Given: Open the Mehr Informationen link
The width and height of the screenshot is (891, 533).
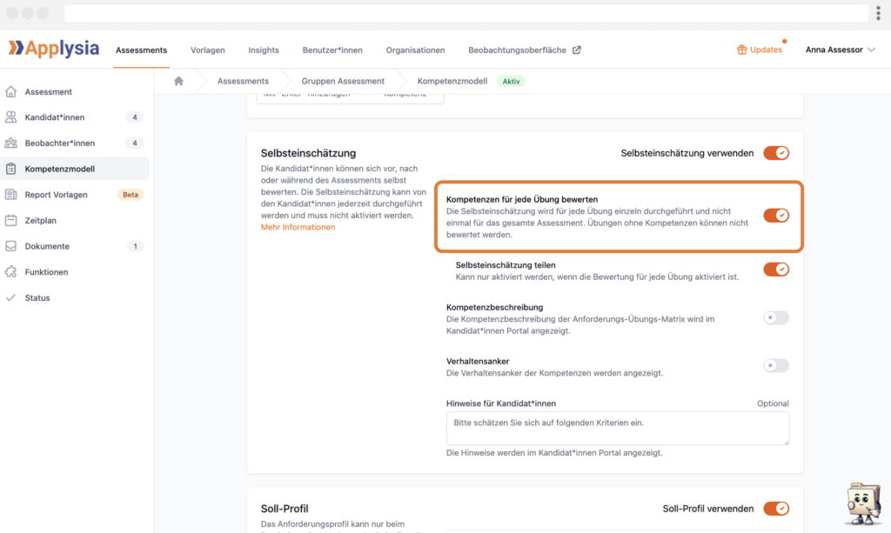Looking at the screenshot, I should pyautogui.click(x=298, y=228).
